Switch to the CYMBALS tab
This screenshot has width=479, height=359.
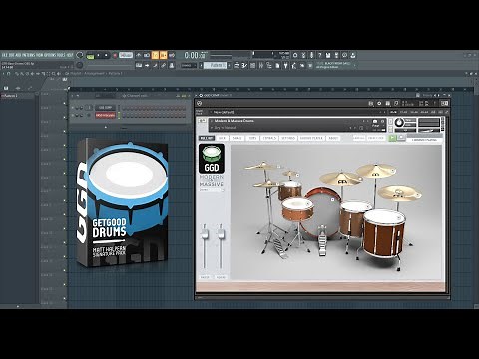point(269,138)
